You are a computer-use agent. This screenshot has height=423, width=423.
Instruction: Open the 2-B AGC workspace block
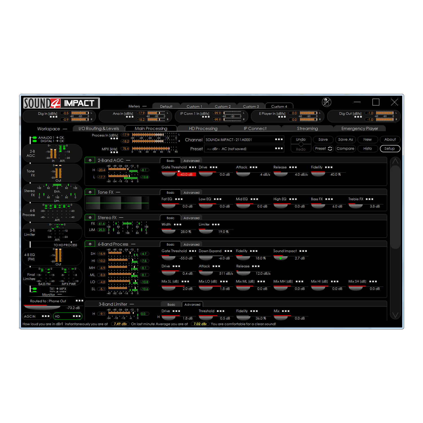pos(52,153)
